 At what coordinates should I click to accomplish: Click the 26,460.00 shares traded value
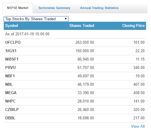click(x=86, y=110)
